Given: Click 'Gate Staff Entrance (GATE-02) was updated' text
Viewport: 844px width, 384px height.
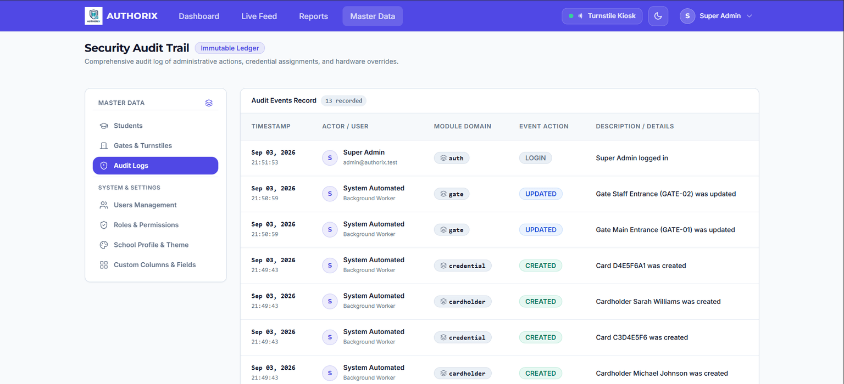Looking at the screenshot, I should tap(666, 194).
